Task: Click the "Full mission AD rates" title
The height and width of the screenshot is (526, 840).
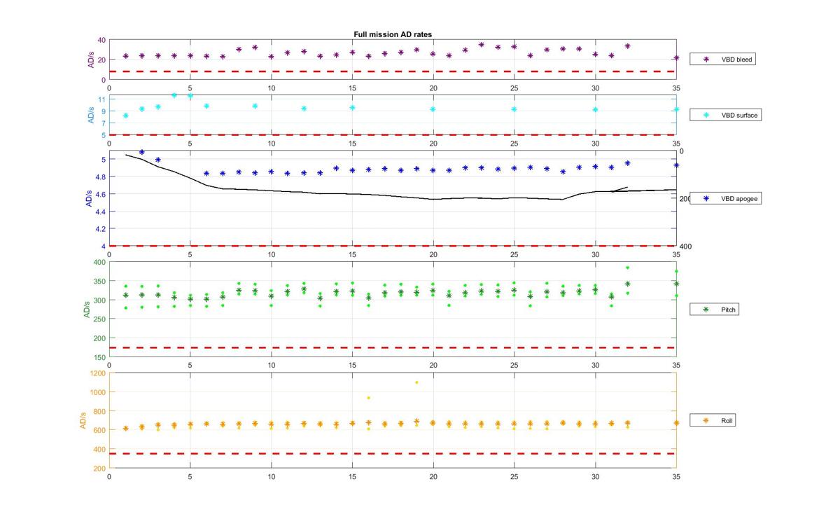Action: point(392,35)
